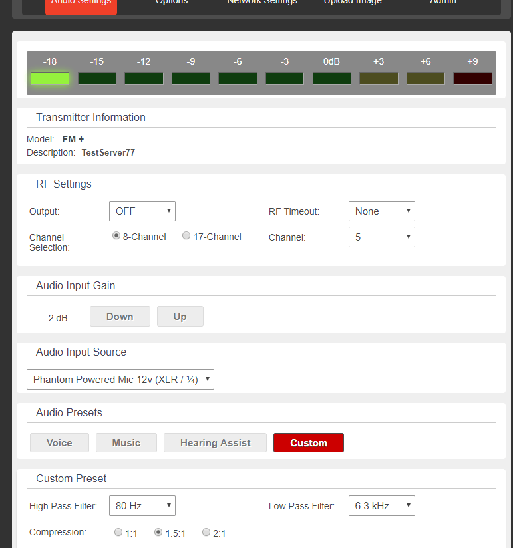The height and width of the screenshot is (548, 513).
Task: Choose 1.5:1 compression ratio
Action: click(158, 532)
